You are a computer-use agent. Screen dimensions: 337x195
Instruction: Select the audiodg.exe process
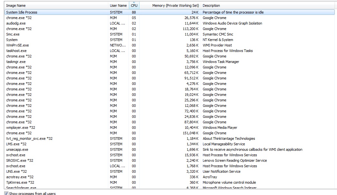click(x=16, y=23)
